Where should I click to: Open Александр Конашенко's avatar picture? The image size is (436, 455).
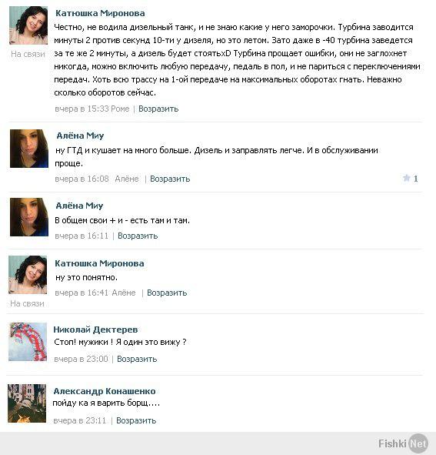[27, 403]
